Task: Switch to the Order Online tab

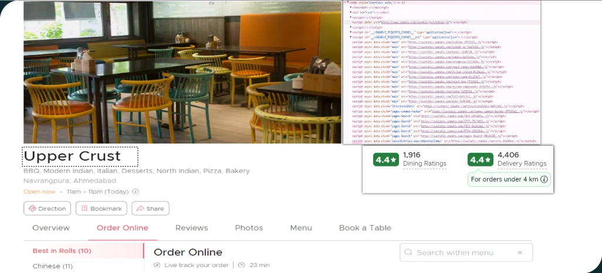Action: pyautogui.click(x=123, y=228)
